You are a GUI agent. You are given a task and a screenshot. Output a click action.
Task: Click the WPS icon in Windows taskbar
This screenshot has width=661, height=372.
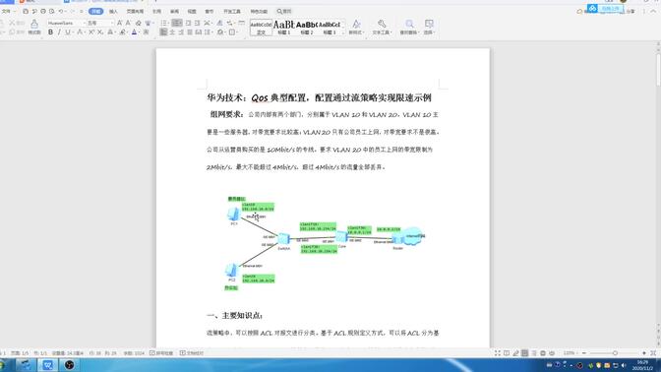pyautogui.click(x=47, y=365)
